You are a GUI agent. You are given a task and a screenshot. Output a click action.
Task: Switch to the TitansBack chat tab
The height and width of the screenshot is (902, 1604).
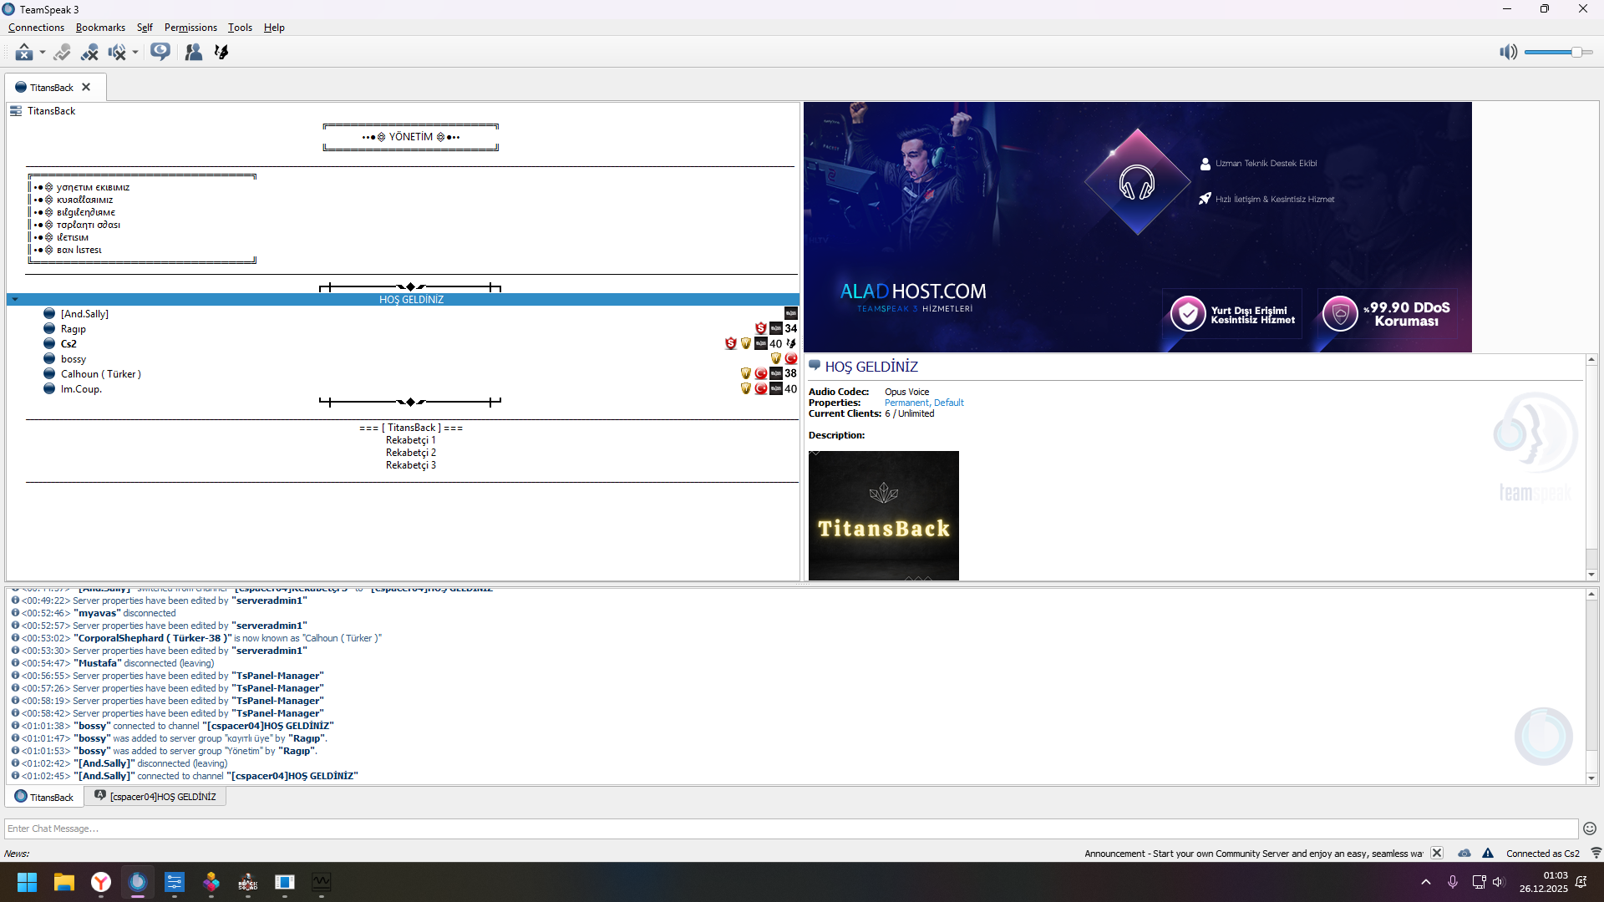[44, 798]
